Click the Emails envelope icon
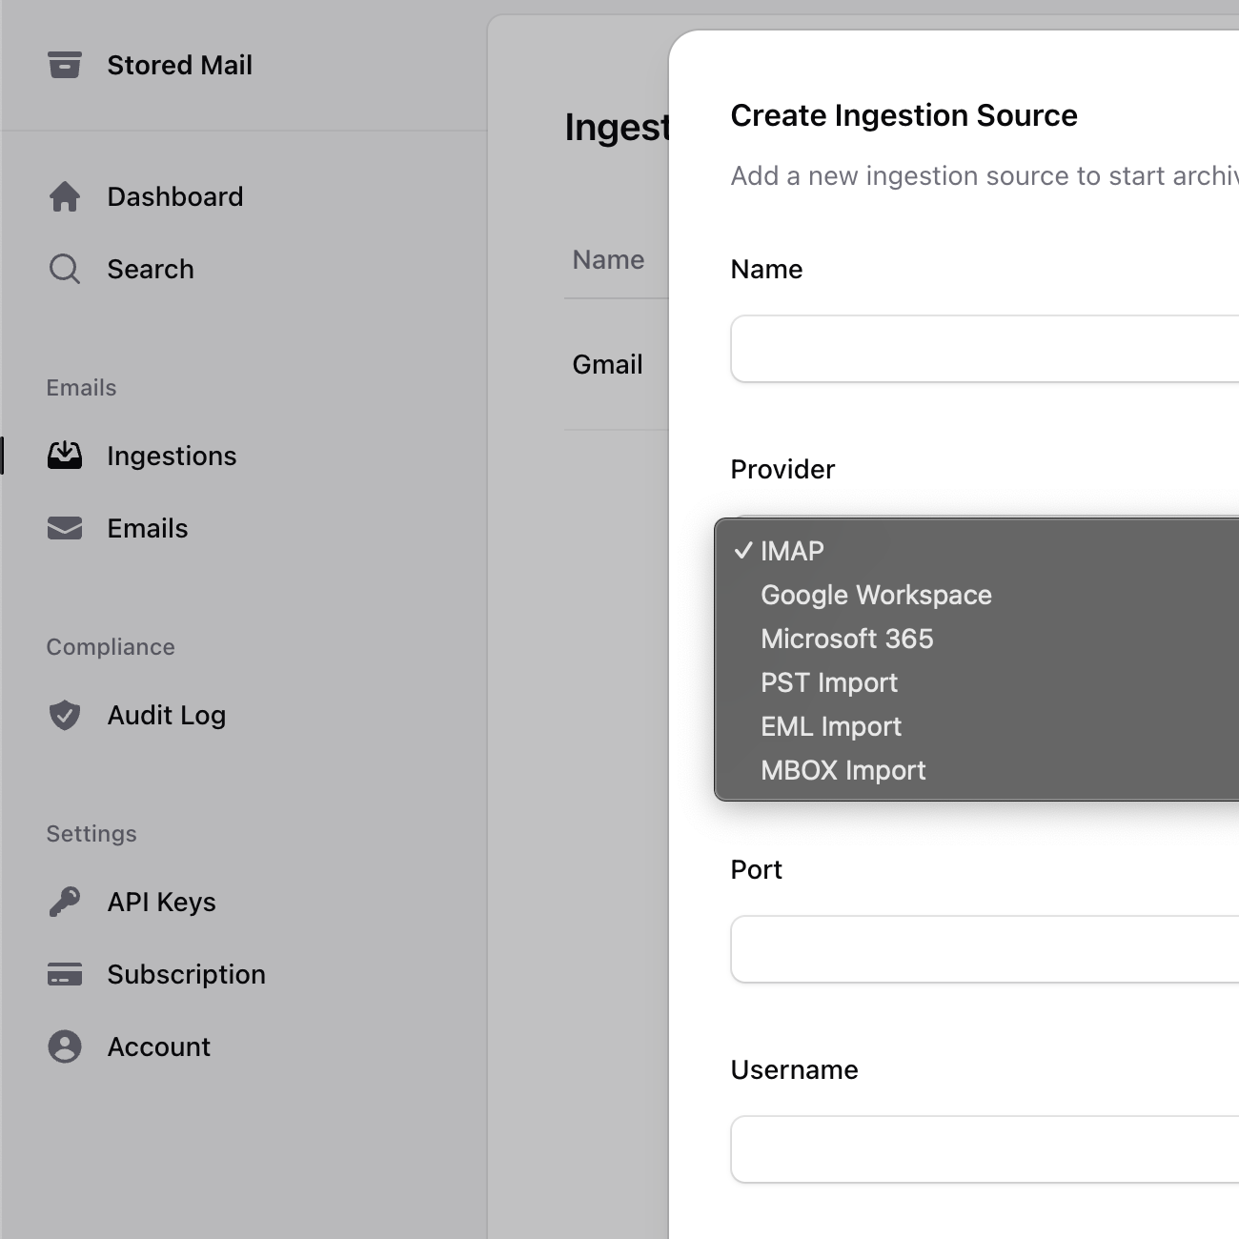The width and height of the screenshot is (1239, 1239). [64, 528]
